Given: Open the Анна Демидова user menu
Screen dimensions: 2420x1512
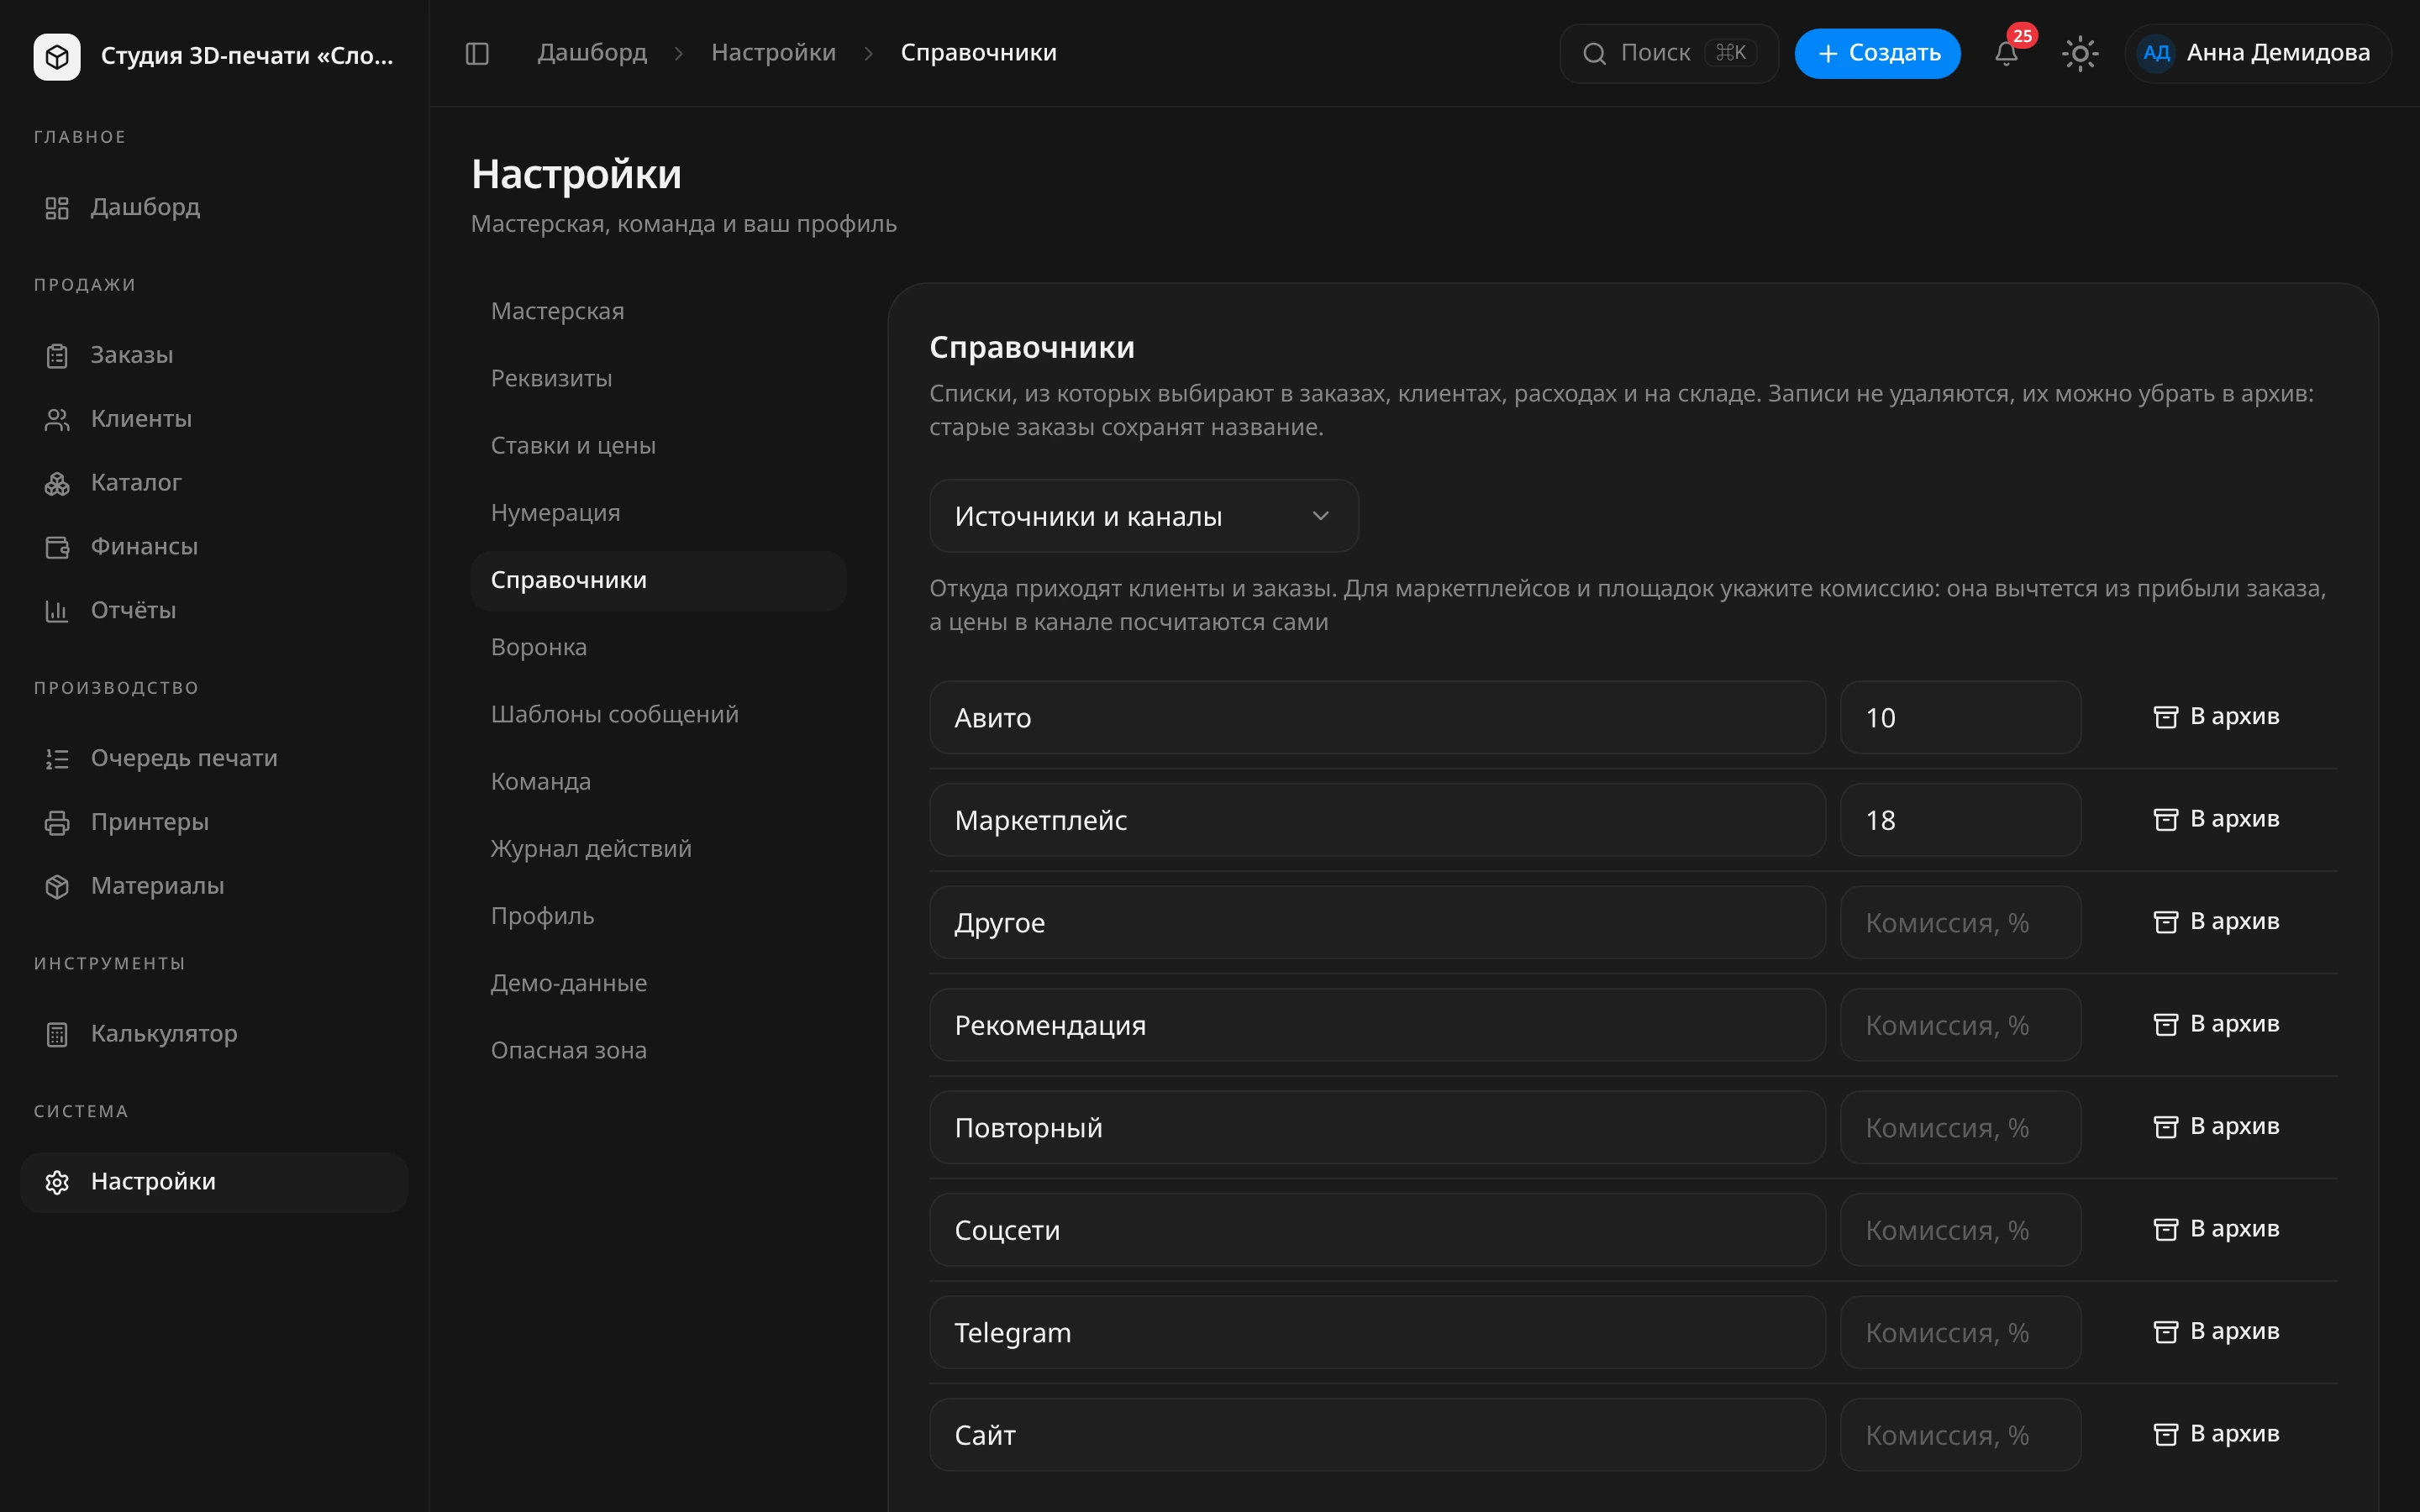Looking at the screenshot, I should coord(2257,53).
